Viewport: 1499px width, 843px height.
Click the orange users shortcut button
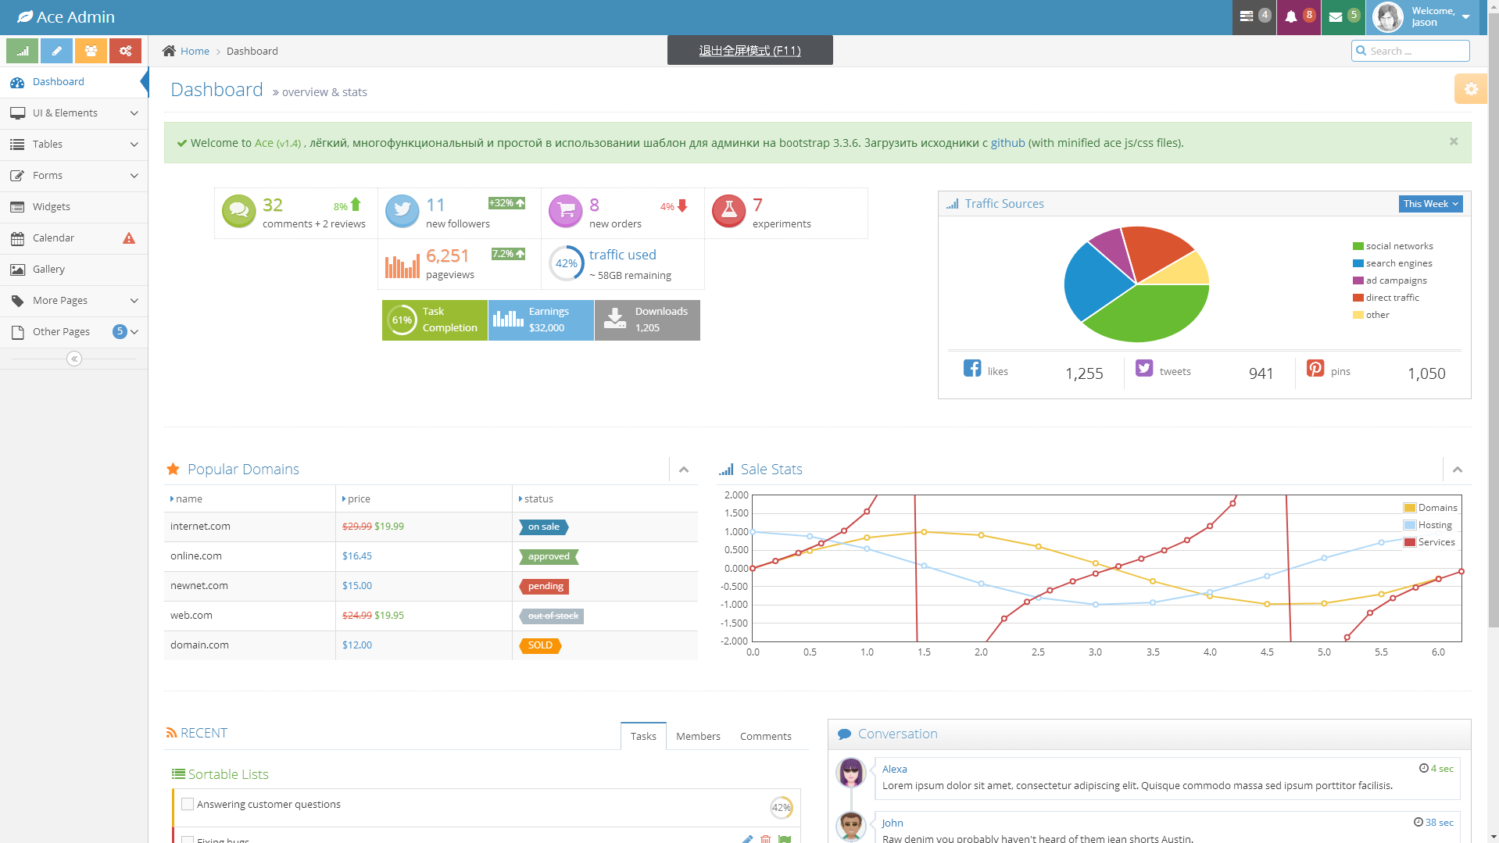(91, 51)
